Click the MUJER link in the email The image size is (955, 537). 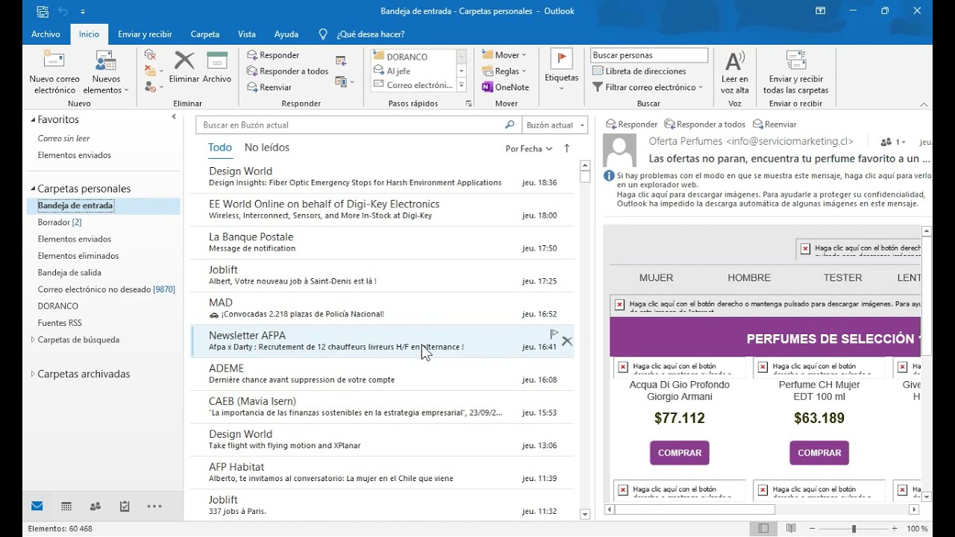[656, 277]
